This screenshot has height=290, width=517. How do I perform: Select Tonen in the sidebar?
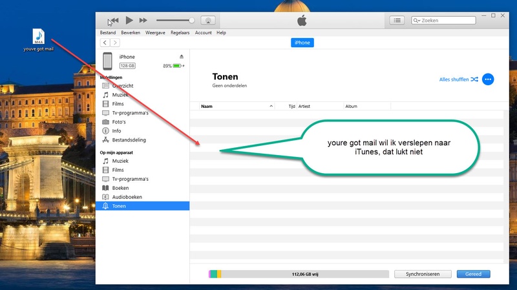point(142,206)
